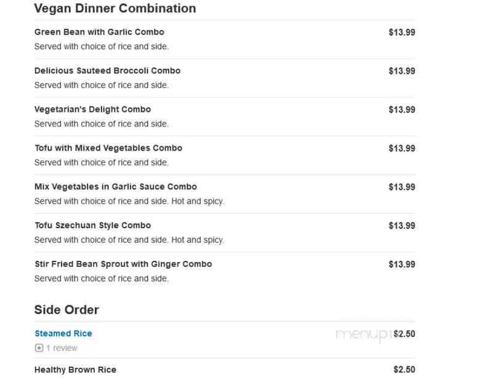Click the Vegan Dinner Combination heading

tap(115, 8)
